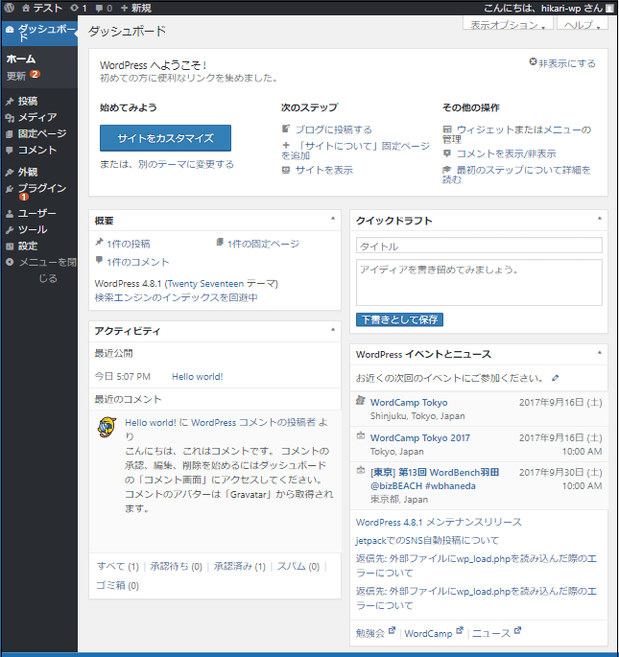
Task: Click the サイトをカスタマイズ button
Action: (165, 138)
